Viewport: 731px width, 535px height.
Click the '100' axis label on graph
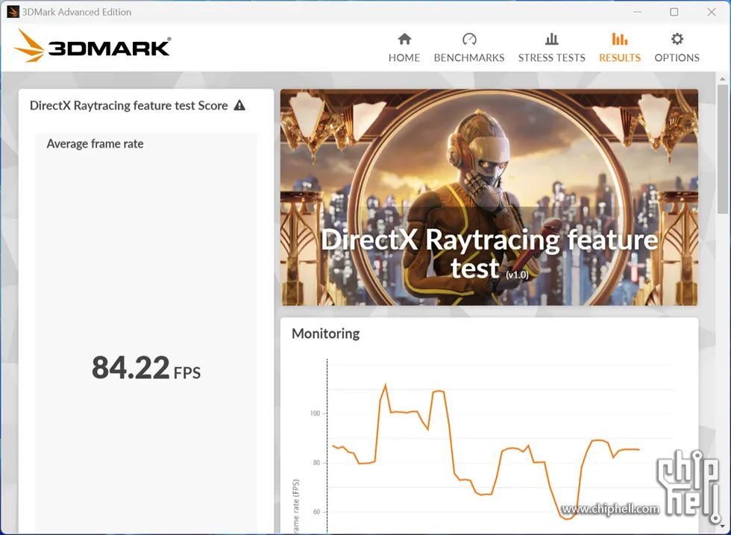click(x=315, y=413)
